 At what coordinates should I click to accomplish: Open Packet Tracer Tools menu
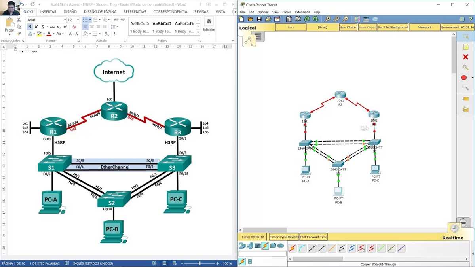(x=287, y=12)
